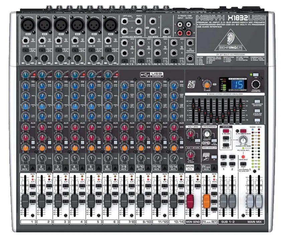Click the channel 13/14 fader
The width and height of the screenshot is (283, 242).
(x=174, y=201)
